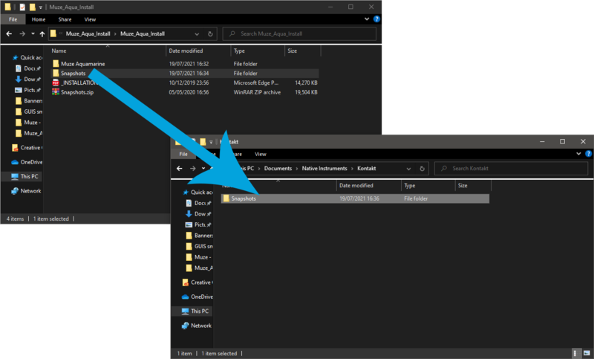Sort by Date modified in Muze_Aqua_Install window
This screenshot has height=359, width=594.
[186, 51]
